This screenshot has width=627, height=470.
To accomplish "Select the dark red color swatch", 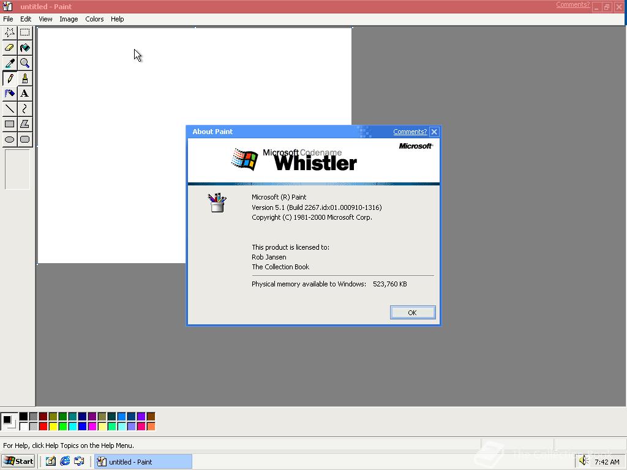I will pos(43,417).
